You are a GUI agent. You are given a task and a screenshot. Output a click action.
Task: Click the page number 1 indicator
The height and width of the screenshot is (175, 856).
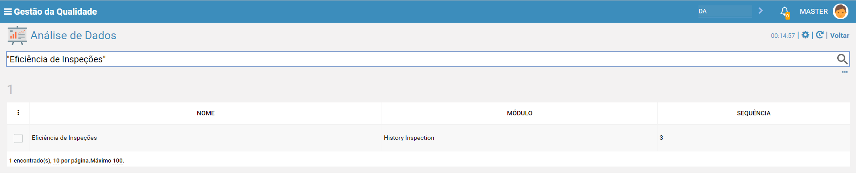[10, 90]
